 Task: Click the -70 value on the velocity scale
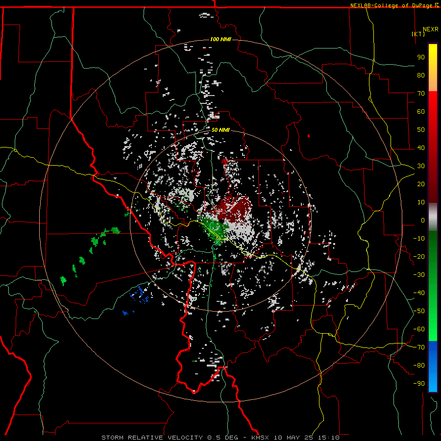pyautogui.click(x=419, y=347)
